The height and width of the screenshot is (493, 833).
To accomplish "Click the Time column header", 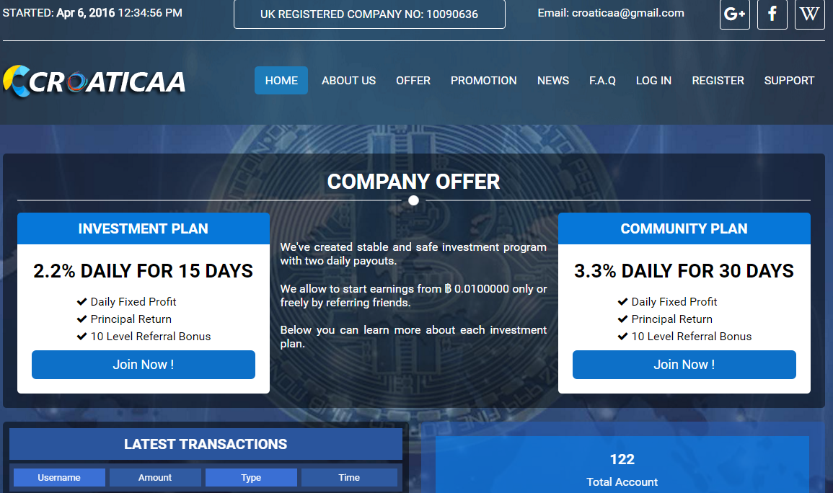I will click(x=349, y=477).
